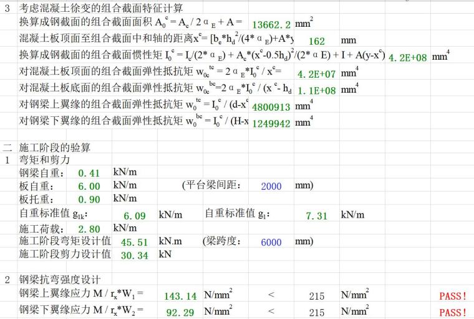Click the PASS! result for 钢梁下翼缘应力
The image size is (474, 319).
pyautogui.click(x=453, y=312)
